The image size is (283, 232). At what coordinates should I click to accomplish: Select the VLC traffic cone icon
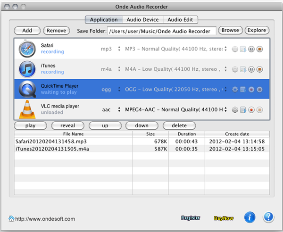[x=27, y=109]
